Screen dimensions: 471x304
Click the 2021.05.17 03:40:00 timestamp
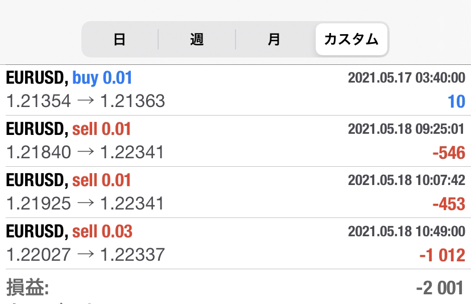tap(406, 78)
